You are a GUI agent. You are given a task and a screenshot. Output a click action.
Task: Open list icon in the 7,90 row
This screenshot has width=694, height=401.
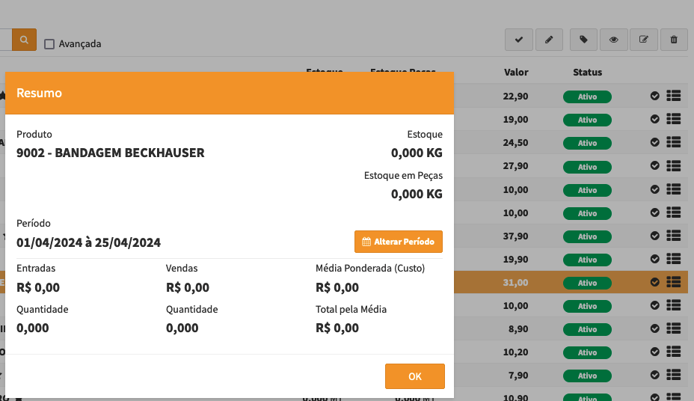(x=673, y=375)
